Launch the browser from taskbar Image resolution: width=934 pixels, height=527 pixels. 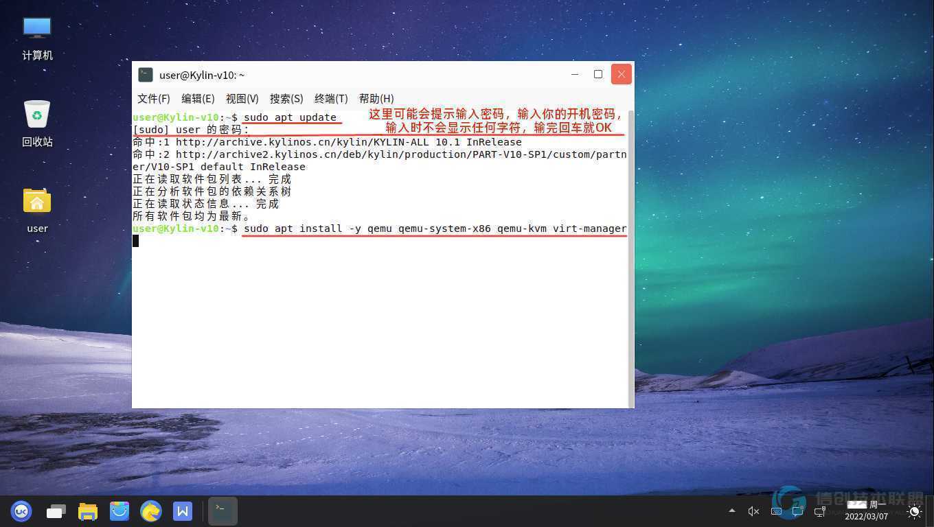click(151, 511)
